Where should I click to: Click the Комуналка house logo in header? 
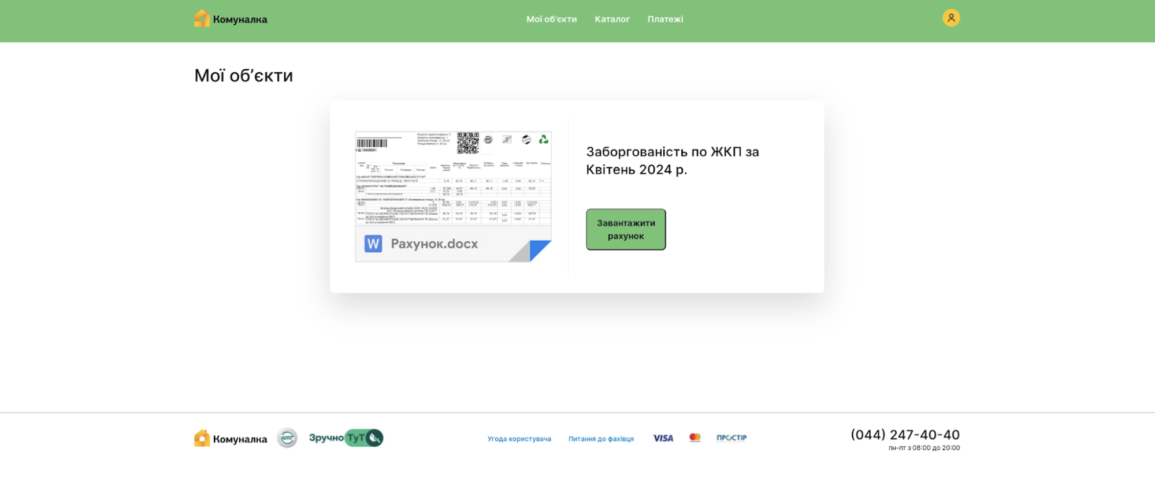[202, 18]
